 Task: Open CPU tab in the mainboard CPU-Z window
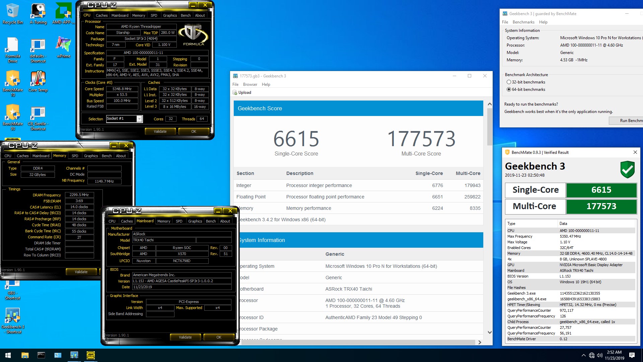[112, 221]
